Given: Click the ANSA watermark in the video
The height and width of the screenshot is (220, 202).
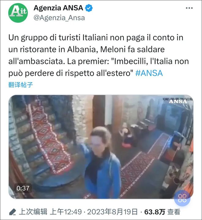Looking at the screenshot, I should click(178, 101).
